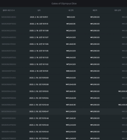Open session ID for the ₩1,640.00 balance row
Image resolution: width=127 pixels, height=140 pixels.
click(x=9, y=24)
